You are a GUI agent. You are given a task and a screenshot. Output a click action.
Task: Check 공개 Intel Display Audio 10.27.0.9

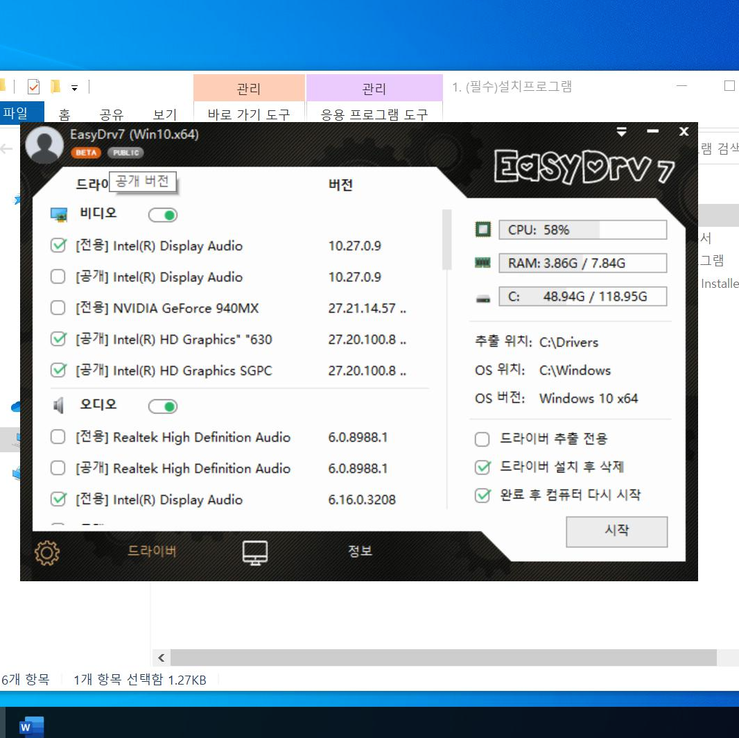point(58,277)
